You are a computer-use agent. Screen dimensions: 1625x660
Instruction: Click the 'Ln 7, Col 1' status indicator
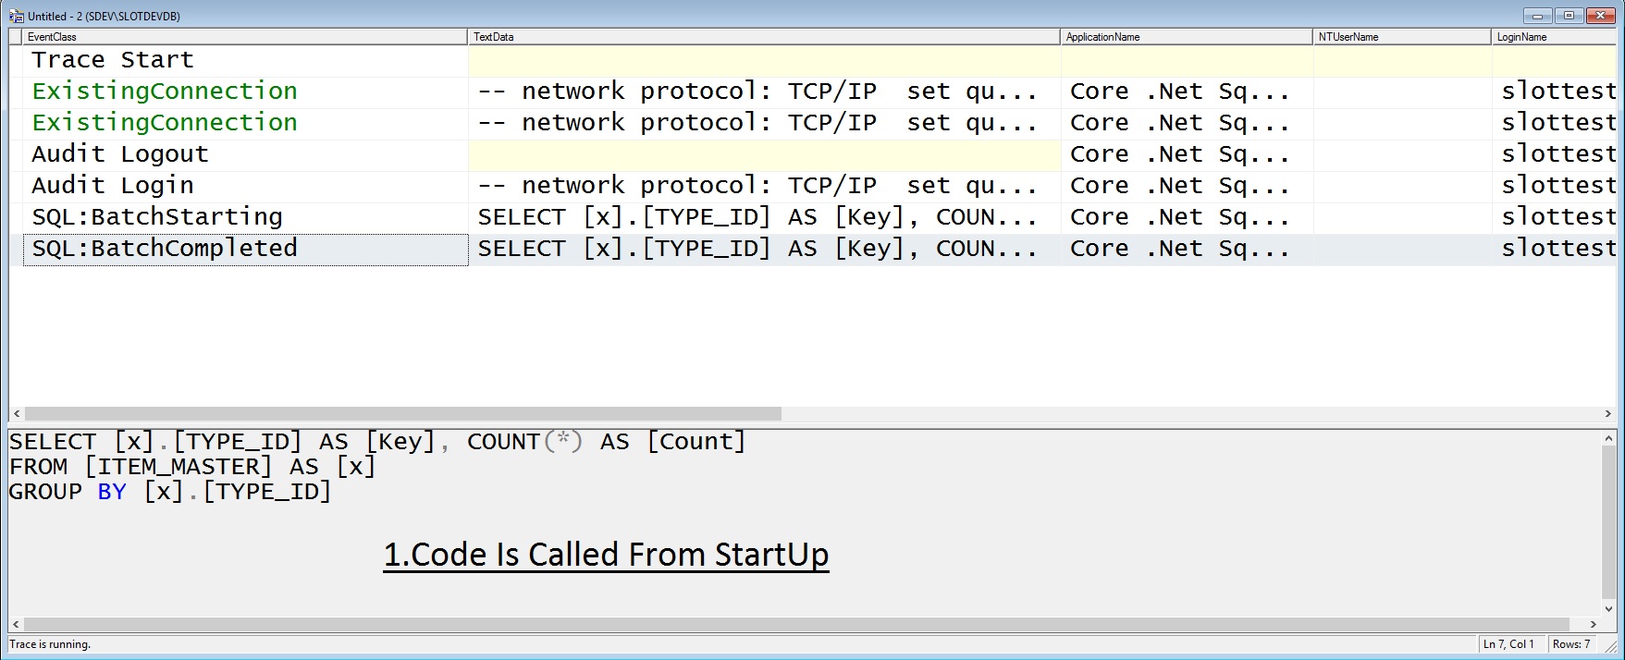point(1508,643)
